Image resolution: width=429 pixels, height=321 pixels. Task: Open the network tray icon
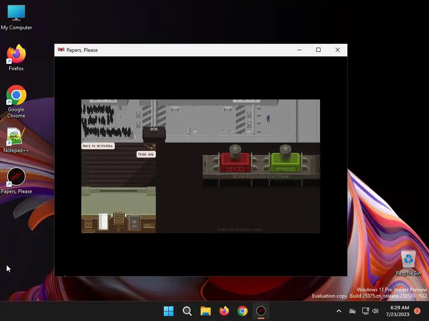pos(365,311)
